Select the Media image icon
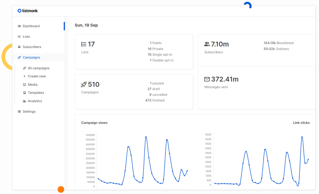Image resolution: width=319 pixels, height=194 pixels. pos(24,84)
